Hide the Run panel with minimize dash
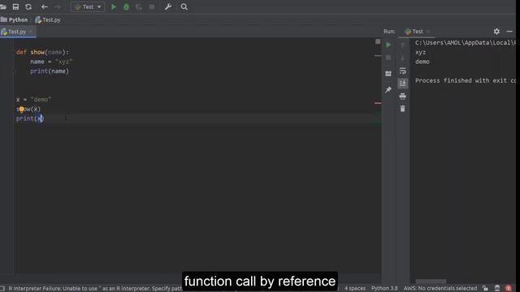Image resolution: width=520 pixels, height=292 pixels. tap(509, 32)
